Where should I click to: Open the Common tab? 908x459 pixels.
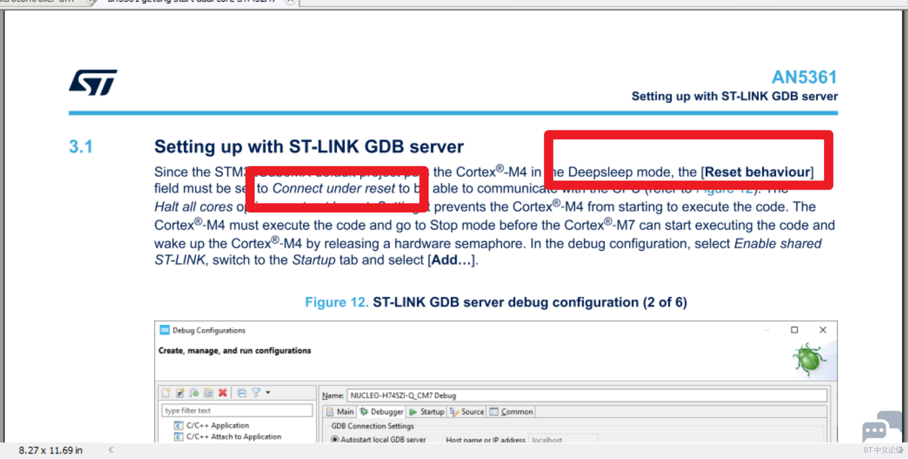point(511,411)
